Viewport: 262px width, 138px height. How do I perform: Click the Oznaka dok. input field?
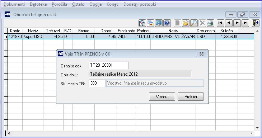[x=109, y=65]
